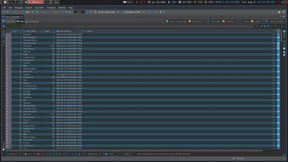Switch to the Properties tab

pyautogui.click(x=9, y=21)
